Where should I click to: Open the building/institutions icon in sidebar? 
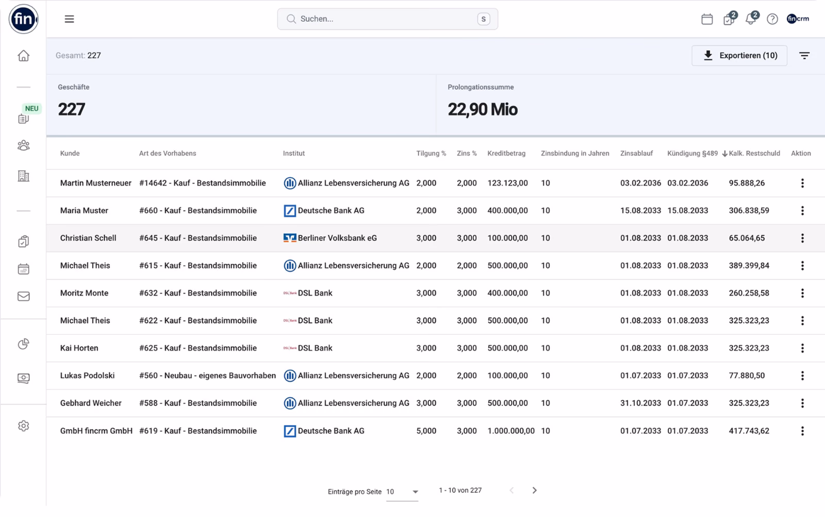(24, 176)
